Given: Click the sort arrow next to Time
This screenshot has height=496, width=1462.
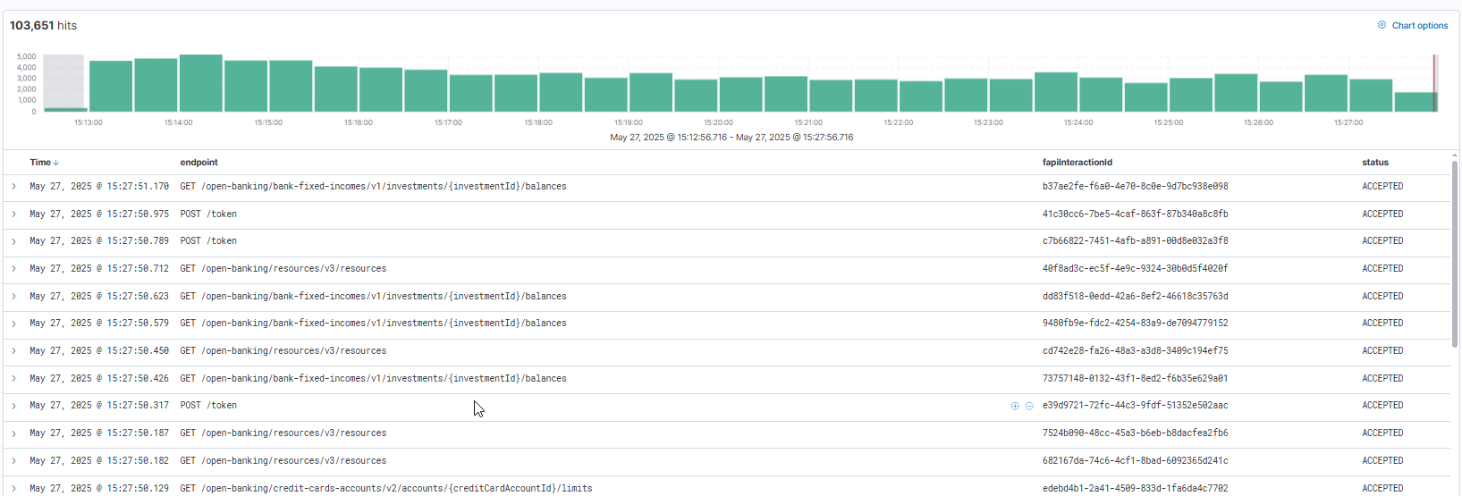Looking at the screenshot, I should (x=56, y=163).
